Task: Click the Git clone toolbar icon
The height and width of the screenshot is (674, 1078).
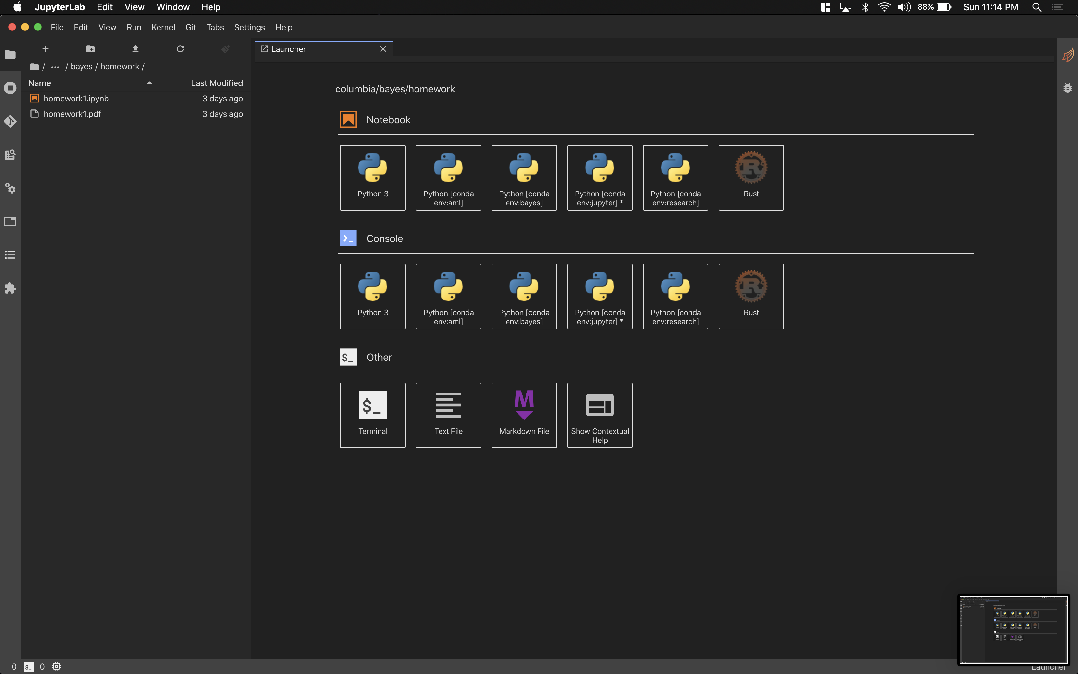Action: tap(226, 48)
